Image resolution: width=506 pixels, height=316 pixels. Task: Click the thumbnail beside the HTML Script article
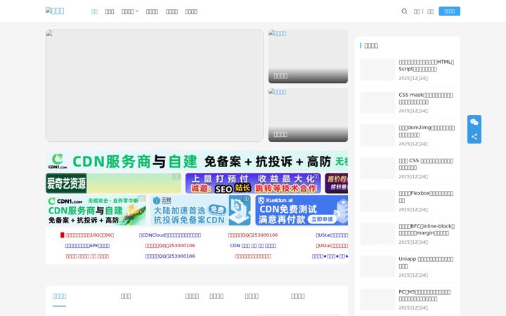(377, 70)
